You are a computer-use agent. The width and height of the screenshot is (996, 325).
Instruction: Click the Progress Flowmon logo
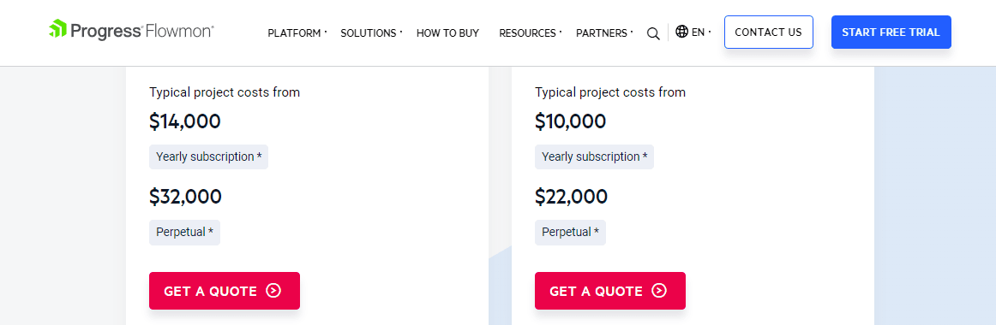[x=131, y=30]
